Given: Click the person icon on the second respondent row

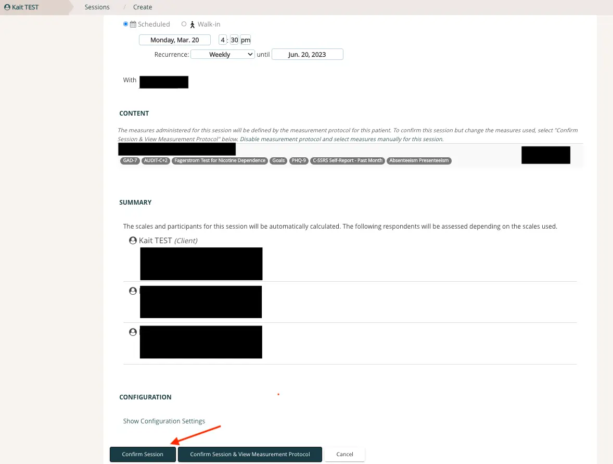Looking at the screenshot, I should click(x=133, y=291).
